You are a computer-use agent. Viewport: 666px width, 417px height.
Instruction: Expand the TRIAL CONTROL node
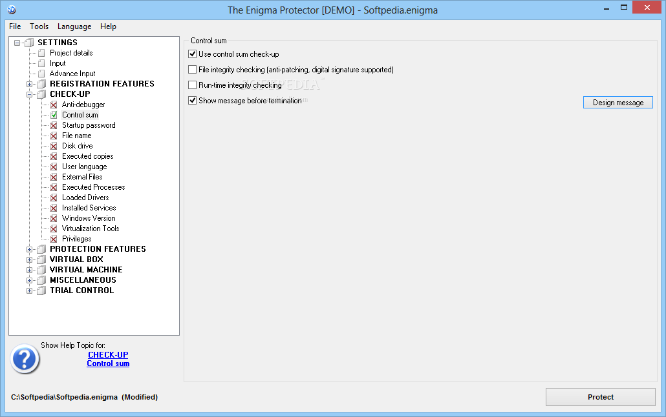pos(29,290)
